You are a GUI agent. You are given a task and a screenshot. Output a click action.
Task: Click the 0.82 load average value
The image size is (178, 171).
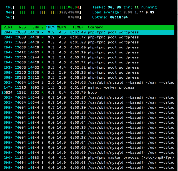(150, 12)
